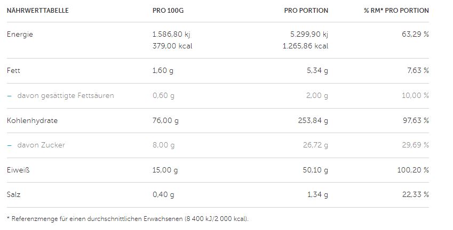The height and width of the screenshot is (230, 453).
Task: Click the Kohlenhydrate row label
Action: [x=32, y=120]
